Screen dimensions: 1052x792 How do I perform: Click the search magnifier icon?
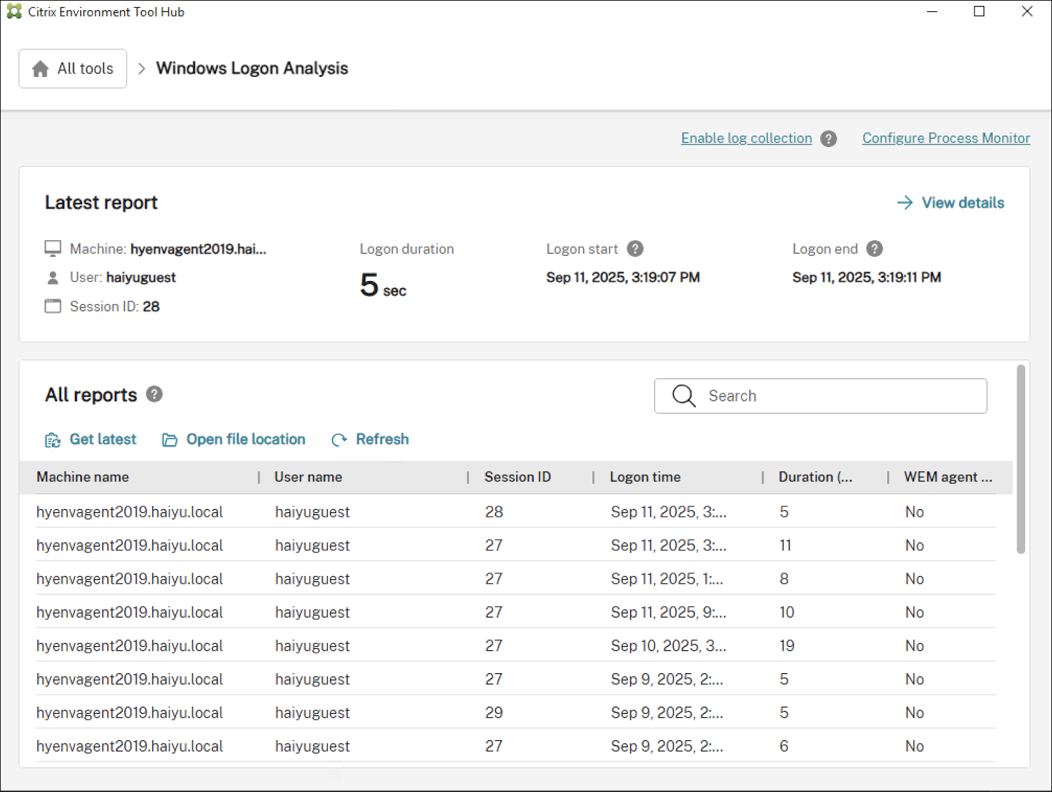point(684,396)
